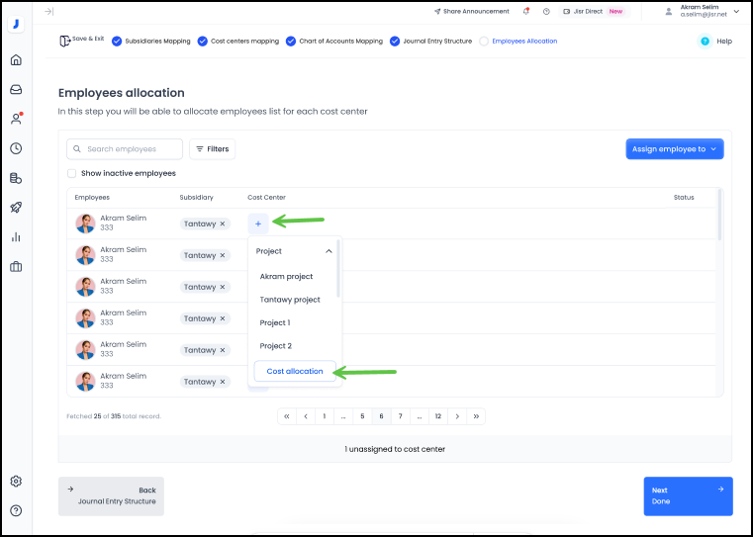Select Cost allocation from the list

295,371
